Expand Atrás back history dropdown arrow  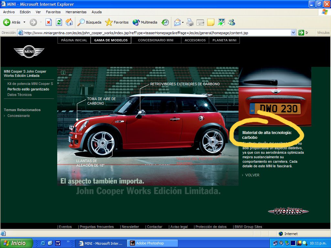click(x=24, y=22)
